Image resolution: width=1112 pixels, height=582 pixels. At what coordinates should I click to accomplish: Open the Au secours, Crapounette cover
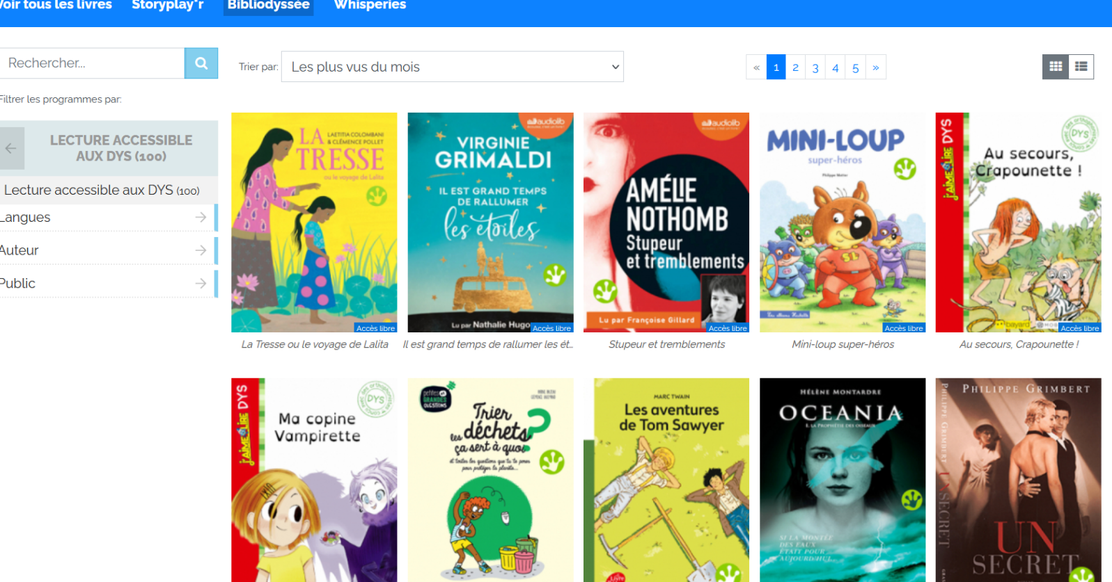pos(1019,223)
